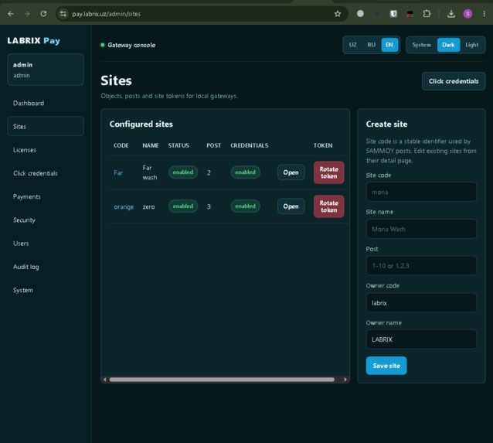Click the CODE column header
This screenshot has height=443, width=493.
click(121, 145)
